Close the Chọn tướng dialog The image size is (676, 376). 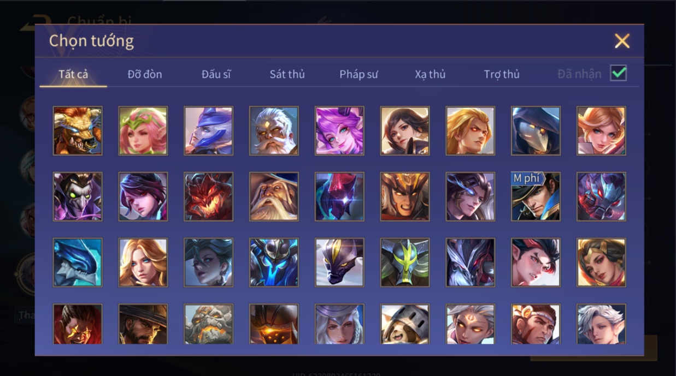click(622, 41)
